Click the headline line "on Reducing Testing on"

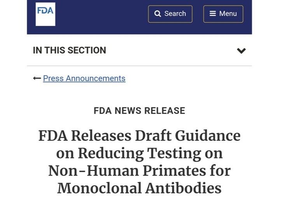[x=139, y=154]
